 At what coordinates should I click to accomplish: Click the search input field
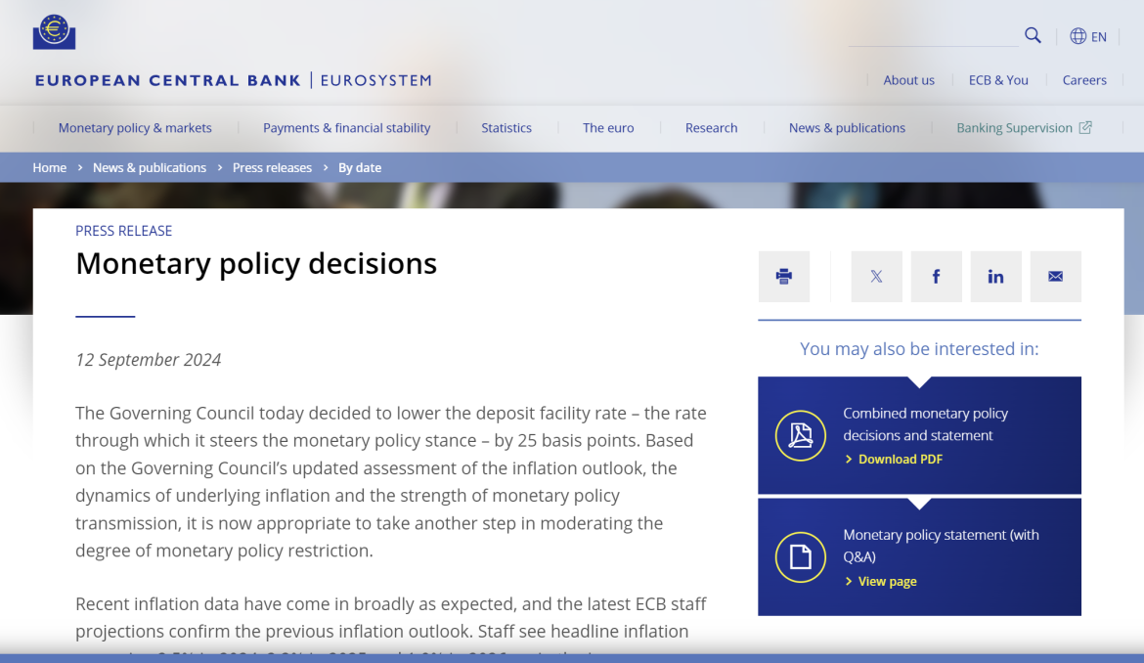pyautogui.click(x=933, y=36)
